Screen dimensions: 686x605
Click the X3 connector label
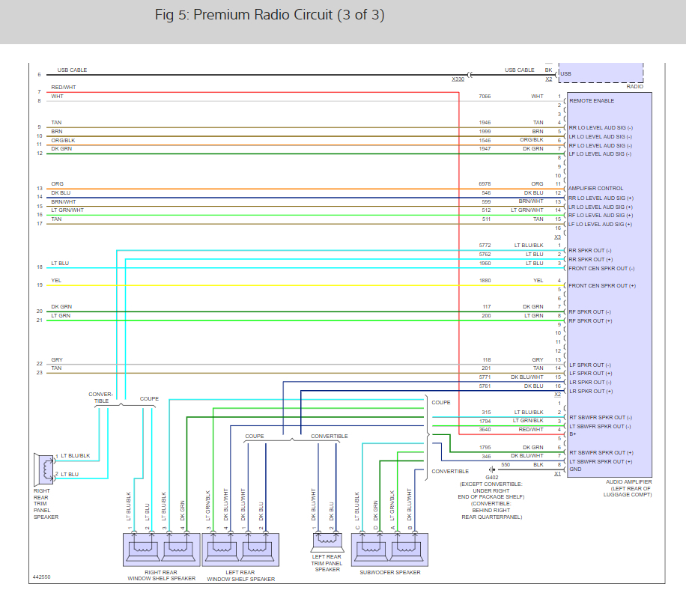point(557,237)
